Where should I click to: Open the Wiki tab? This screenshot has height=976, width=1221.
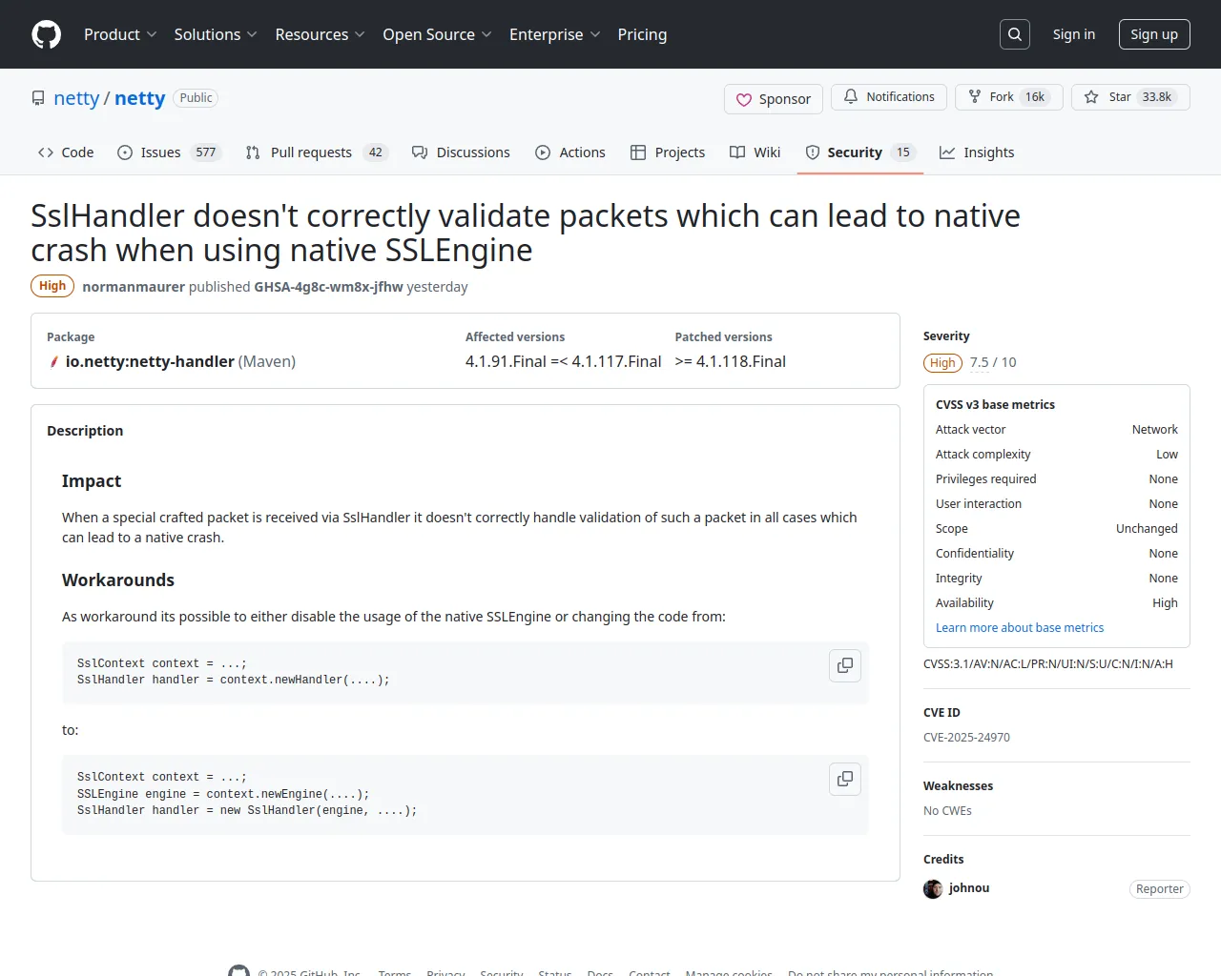point(755,152)
